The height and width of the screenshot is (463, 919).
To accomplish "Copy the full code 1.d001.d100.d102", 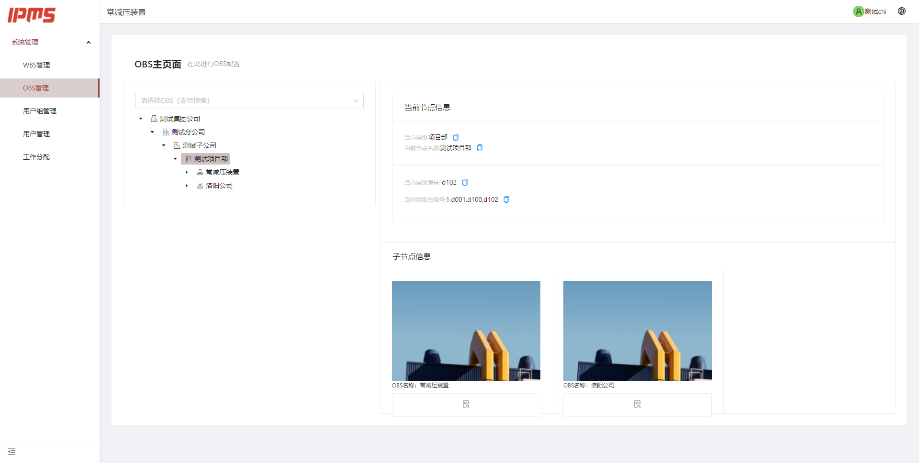I will coord(506,199).
